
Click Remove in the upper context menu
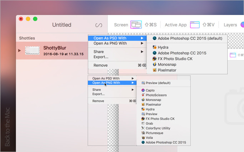117,65
